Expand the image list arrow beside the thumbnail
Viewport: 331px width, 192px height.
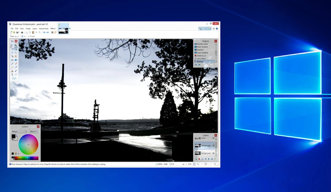coord(70,29)
